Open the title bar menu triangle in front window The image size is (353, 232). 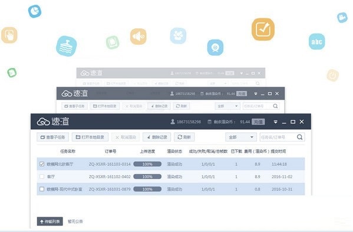pos(275,122)
